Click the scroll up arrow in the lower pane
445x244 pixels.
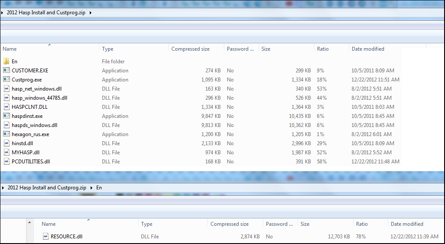[29, 223]
